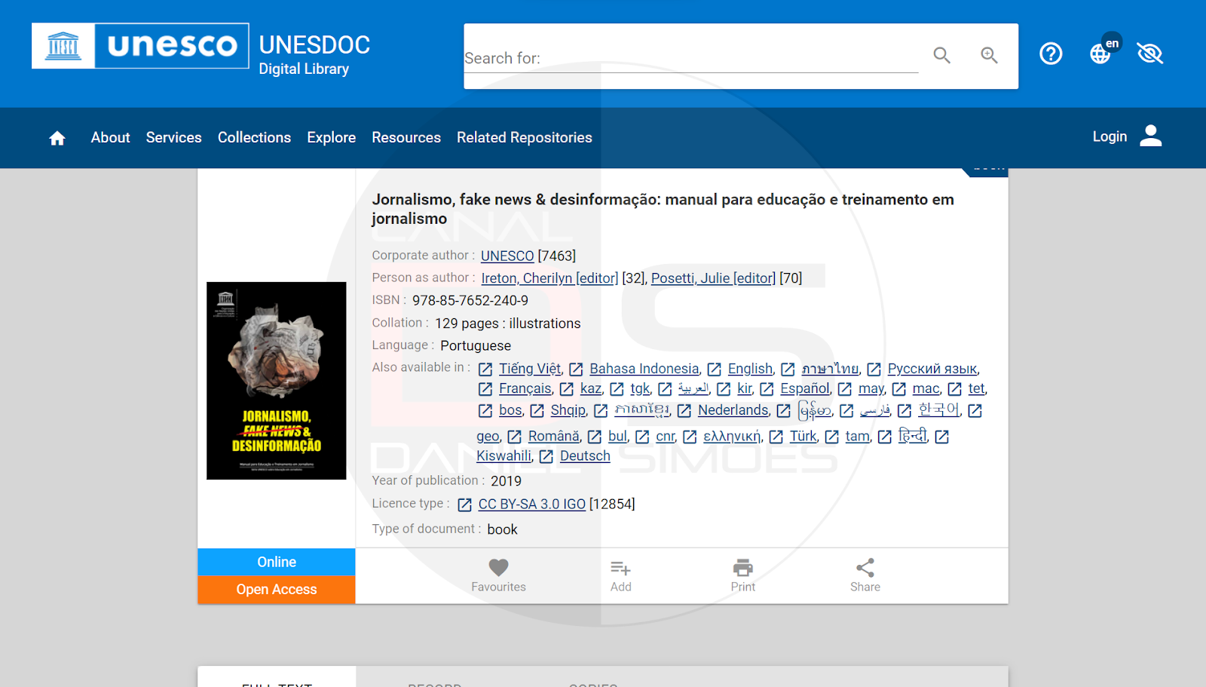
Task: Toggle the accessibility crossed-eye icon
Action: coord(1150,54)
